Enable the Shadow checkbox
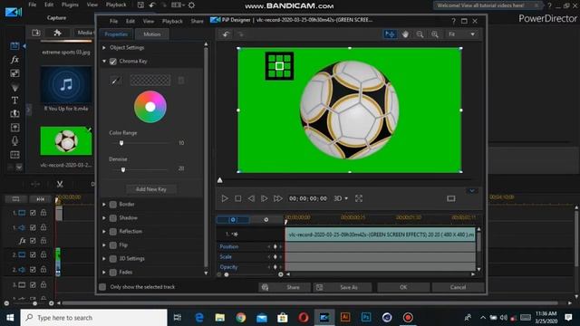Screen dimensions: 580x326 tap(113, 218)
